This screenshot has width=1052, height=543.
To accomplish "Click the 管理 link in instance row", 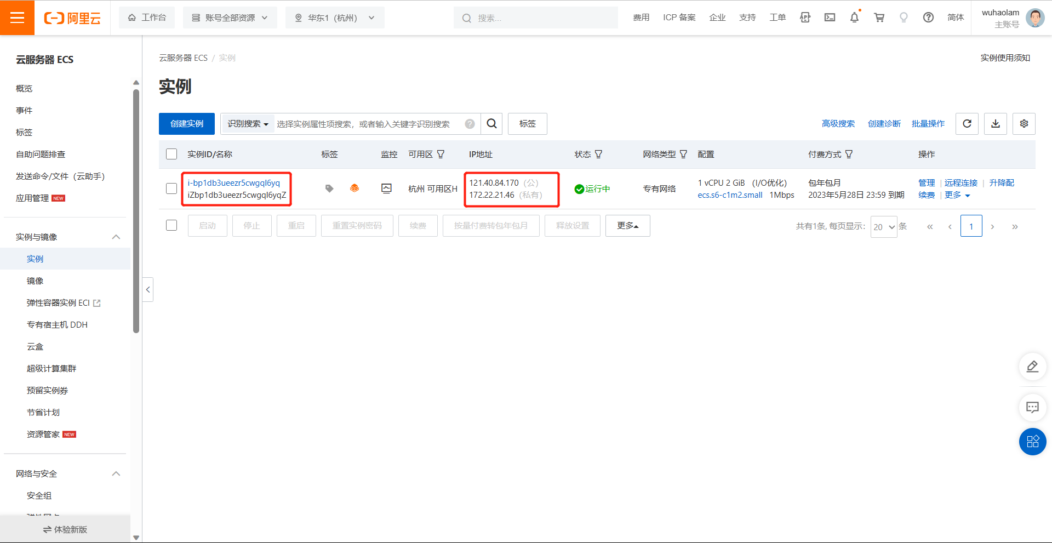I will tap(927, 183).
